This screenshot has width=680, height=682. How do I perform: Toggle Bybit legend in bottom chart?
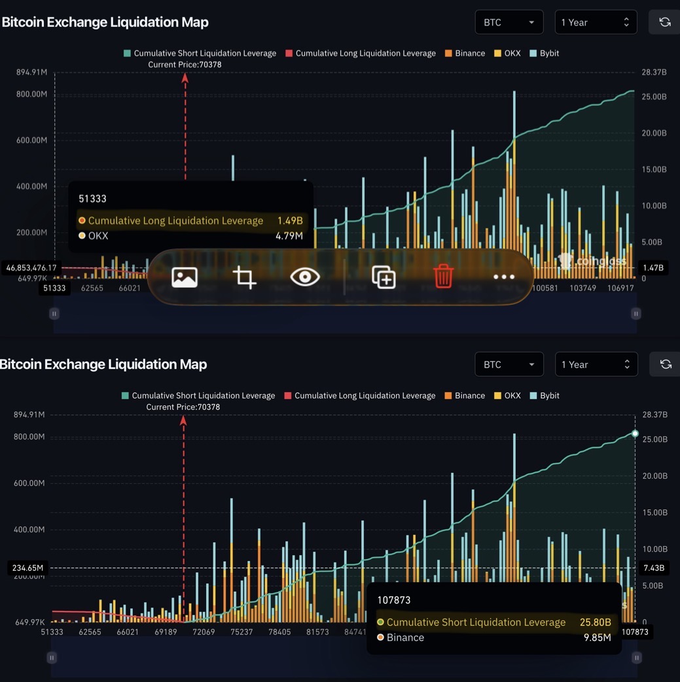point(544,396)
